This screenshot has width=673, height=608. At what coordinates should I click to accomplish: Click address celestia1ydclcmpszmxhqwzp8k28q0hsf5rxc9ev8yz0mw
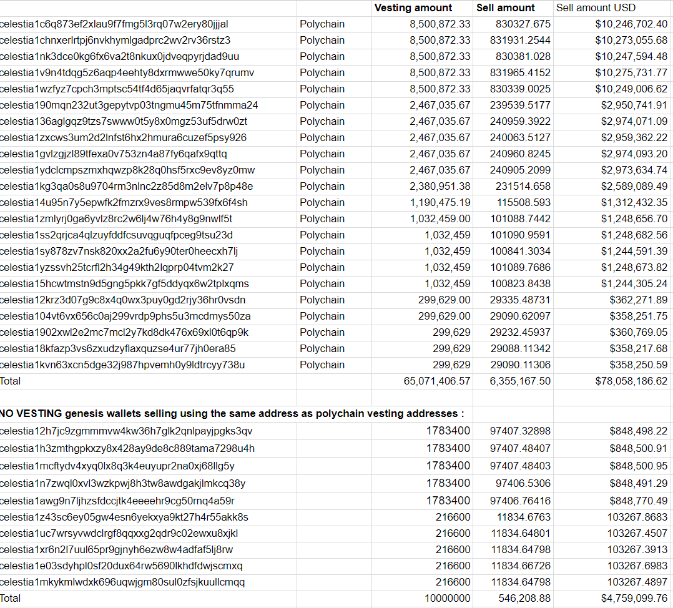[x=127, y=170]
